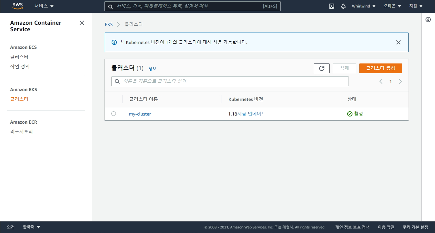
Task: Dismiss the new Kubernetes version banner
Action: tap(398, 42)
